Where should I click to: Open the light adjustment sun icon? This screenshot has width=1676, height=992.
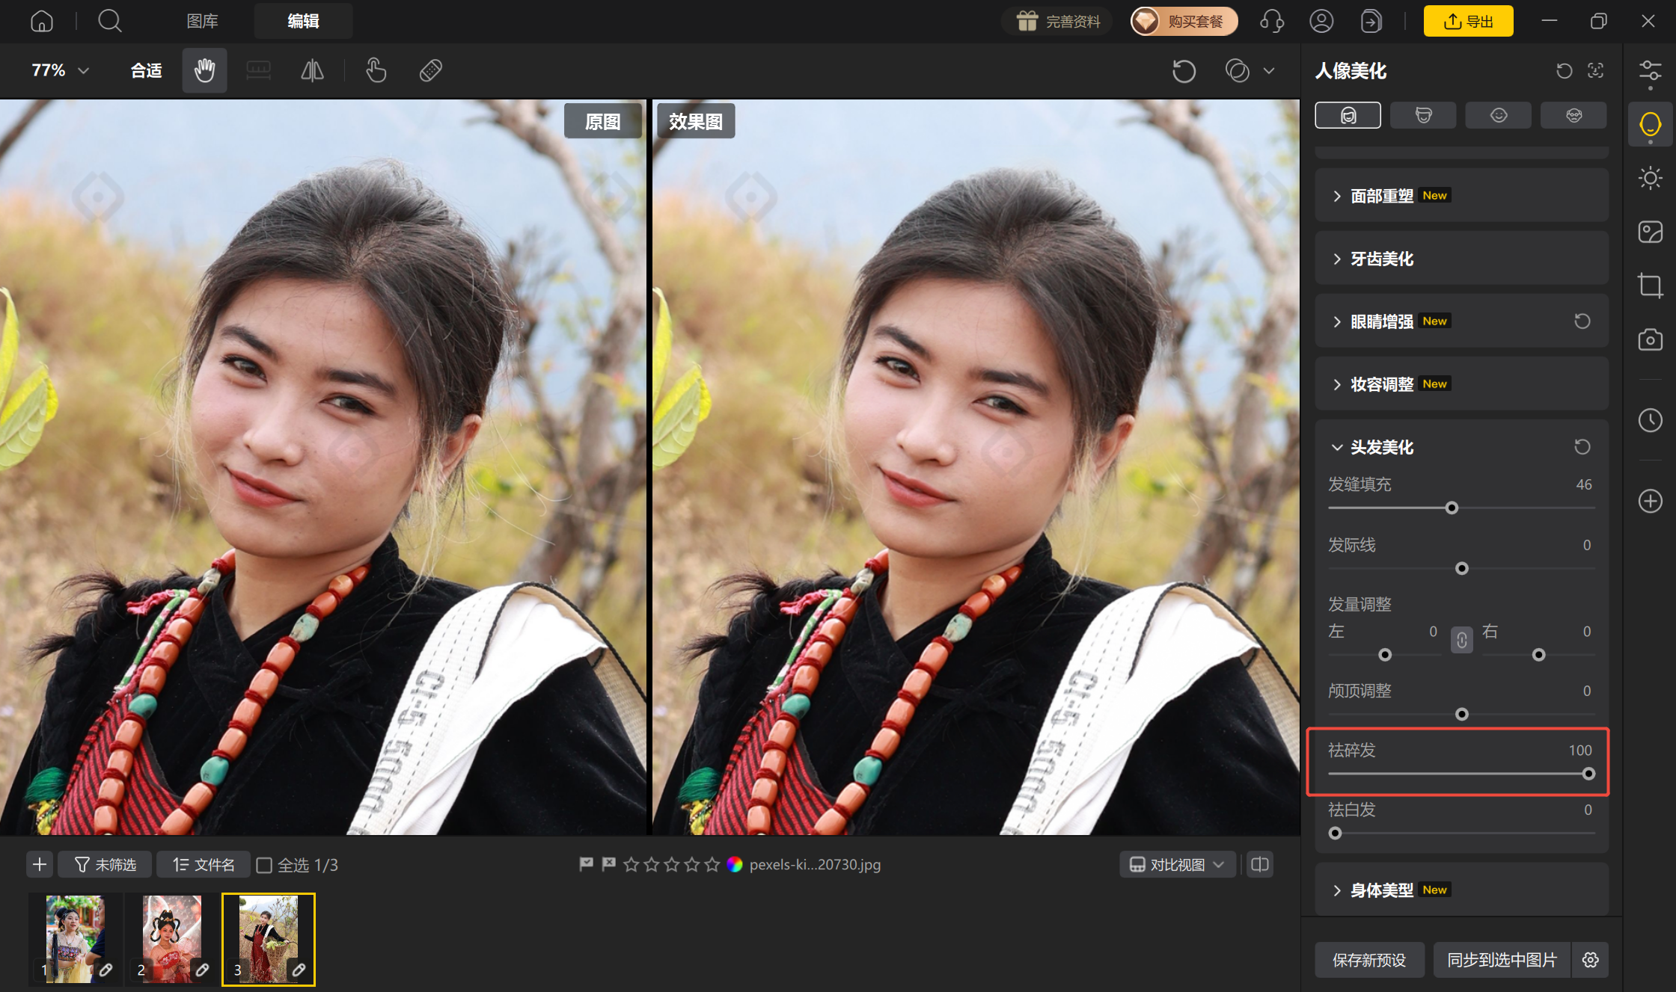(x=1650, y=178)
